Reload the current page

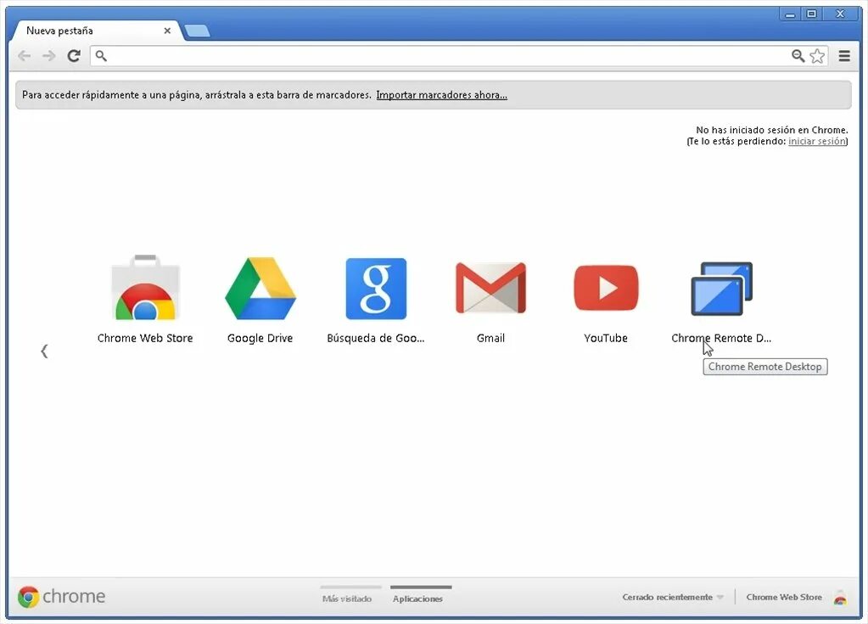(74, 56)
